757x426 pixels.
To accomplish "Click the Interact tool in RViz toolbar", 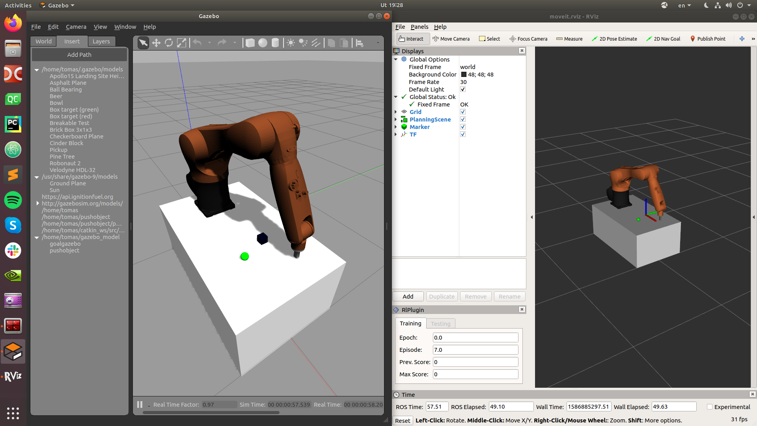I will (411, 39).
